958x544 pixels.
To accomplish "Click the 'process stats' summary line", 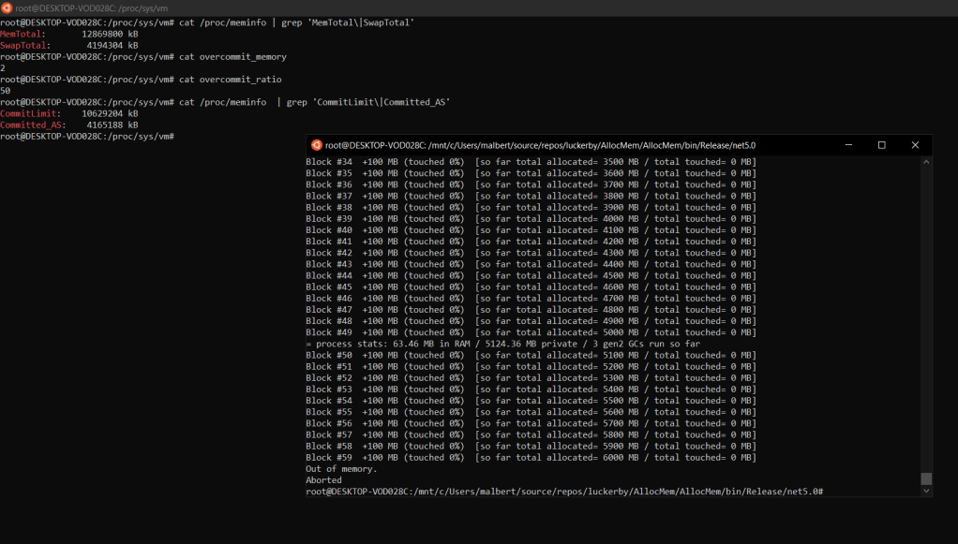I will (502, 344).
